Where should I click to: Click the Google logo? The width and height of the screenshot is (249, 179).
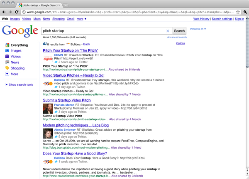pyautogui.click(x=20, y=31)
